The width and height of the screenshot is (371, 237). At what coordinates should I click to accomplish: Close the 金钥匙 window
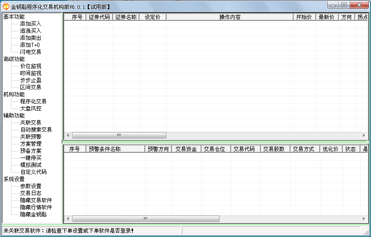click(x=359, y=5)
